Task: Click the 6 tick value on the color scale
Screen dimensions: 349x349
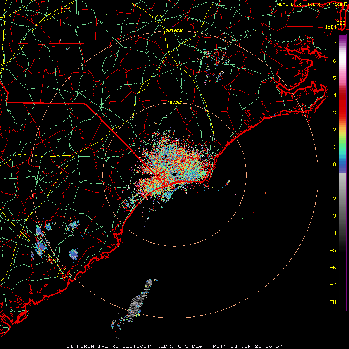Action: (x=335, y=61)
